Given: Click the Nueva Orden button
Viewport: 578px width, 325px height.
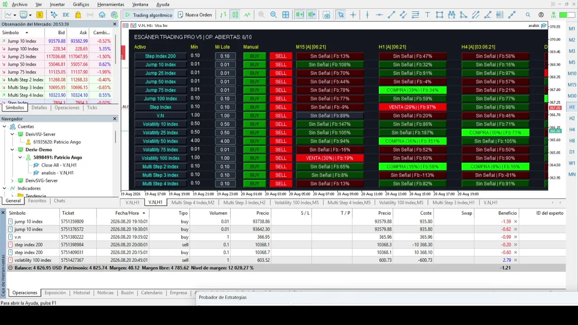Looking at the screenshot, I should 195,15.
